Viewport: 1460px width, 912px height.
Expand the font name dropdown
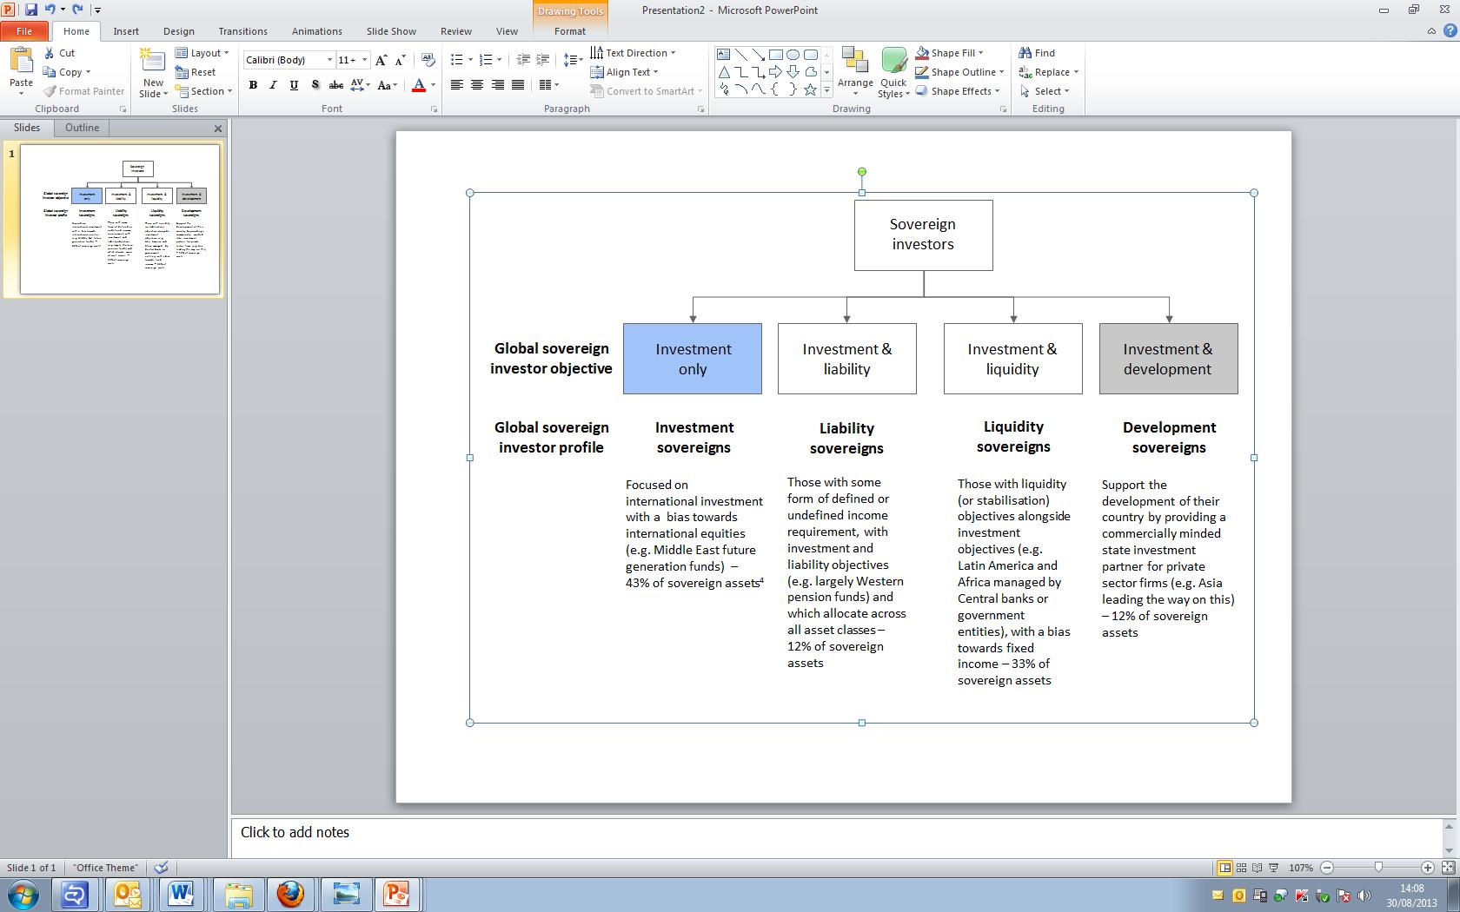(329, 60)
